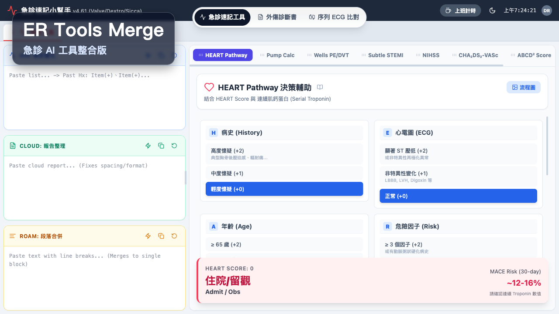Open the DR user avatar badge

click(x=547, y=10)
